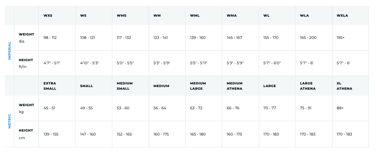
Task: Select the Weight lbs row label
Action: coord(27,38)
